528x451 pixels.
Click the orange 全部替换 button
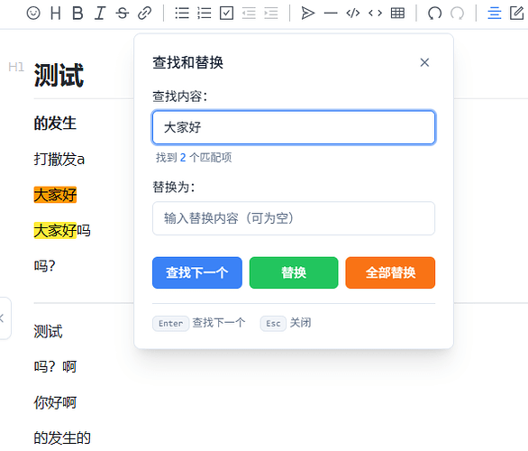pyautogui.click(x=390, y=272)
